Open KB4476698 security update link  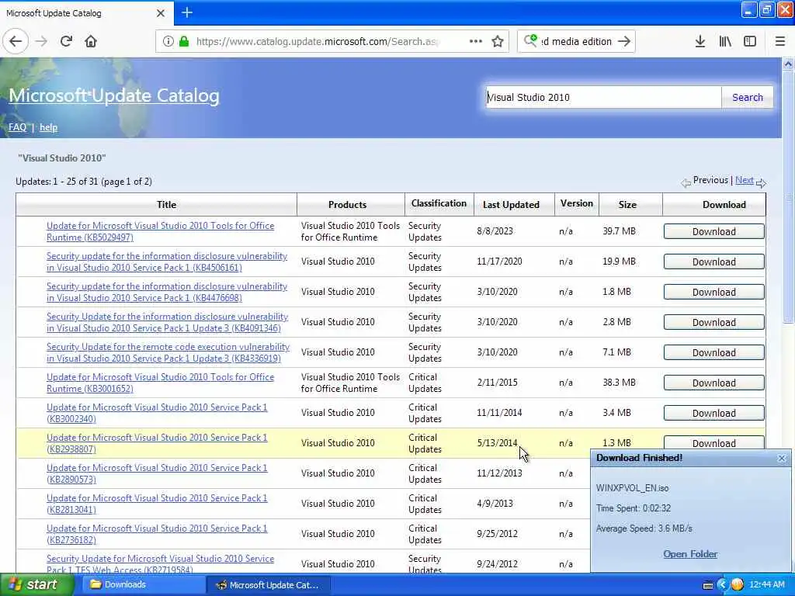[167, 292]
